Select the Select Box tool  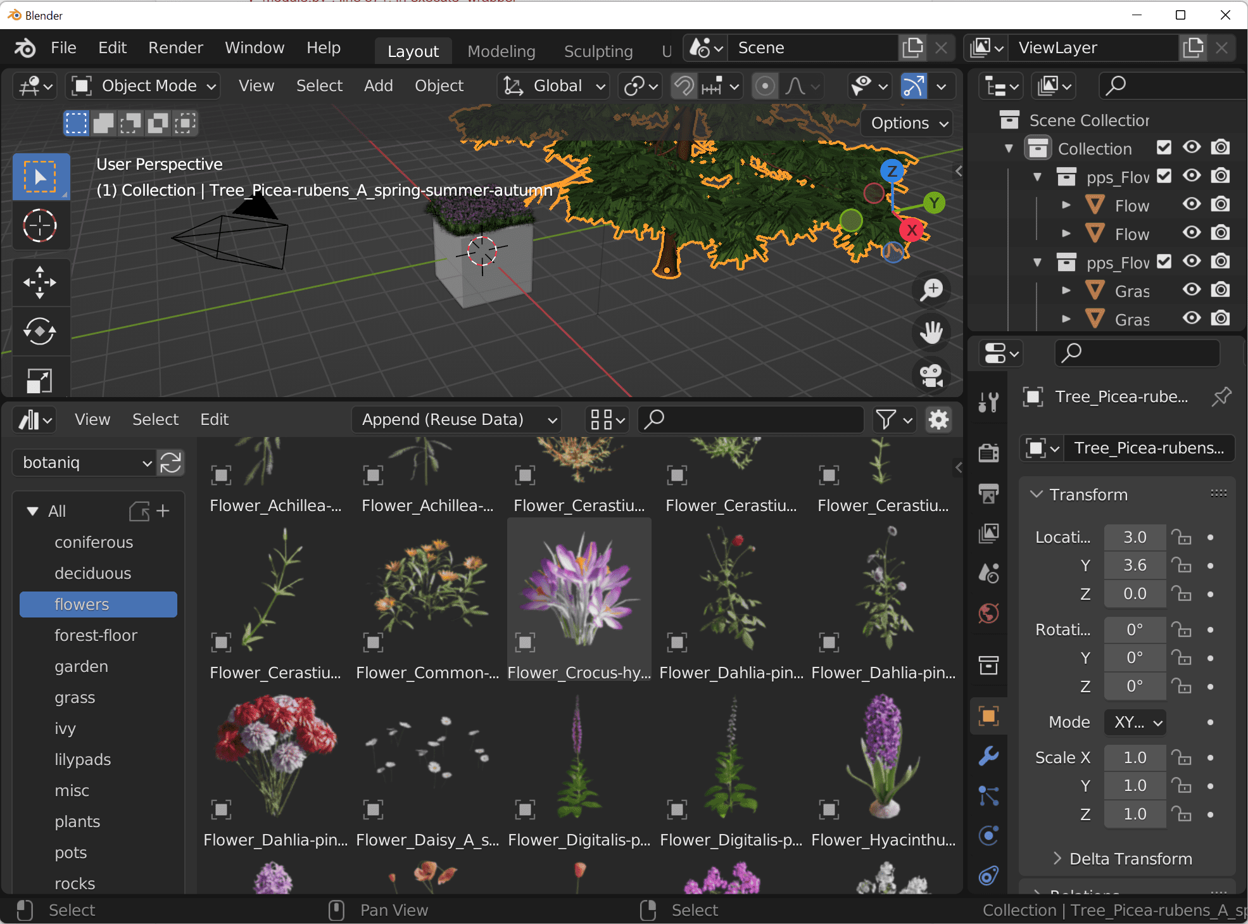tap(41, 176)
